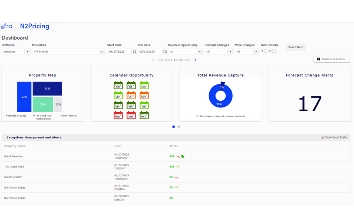Open the Start Date calendar picker icon
The image size is (354, 221).
click(x=135, y=51)
